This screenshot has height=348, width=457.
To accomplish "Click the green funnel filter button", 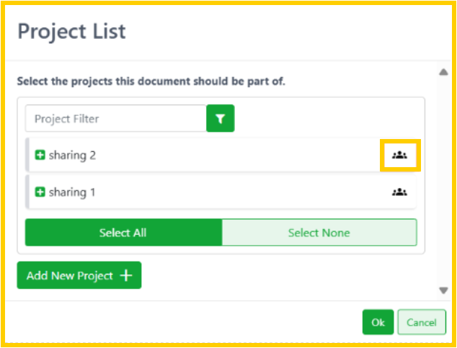I will (221, 119).
